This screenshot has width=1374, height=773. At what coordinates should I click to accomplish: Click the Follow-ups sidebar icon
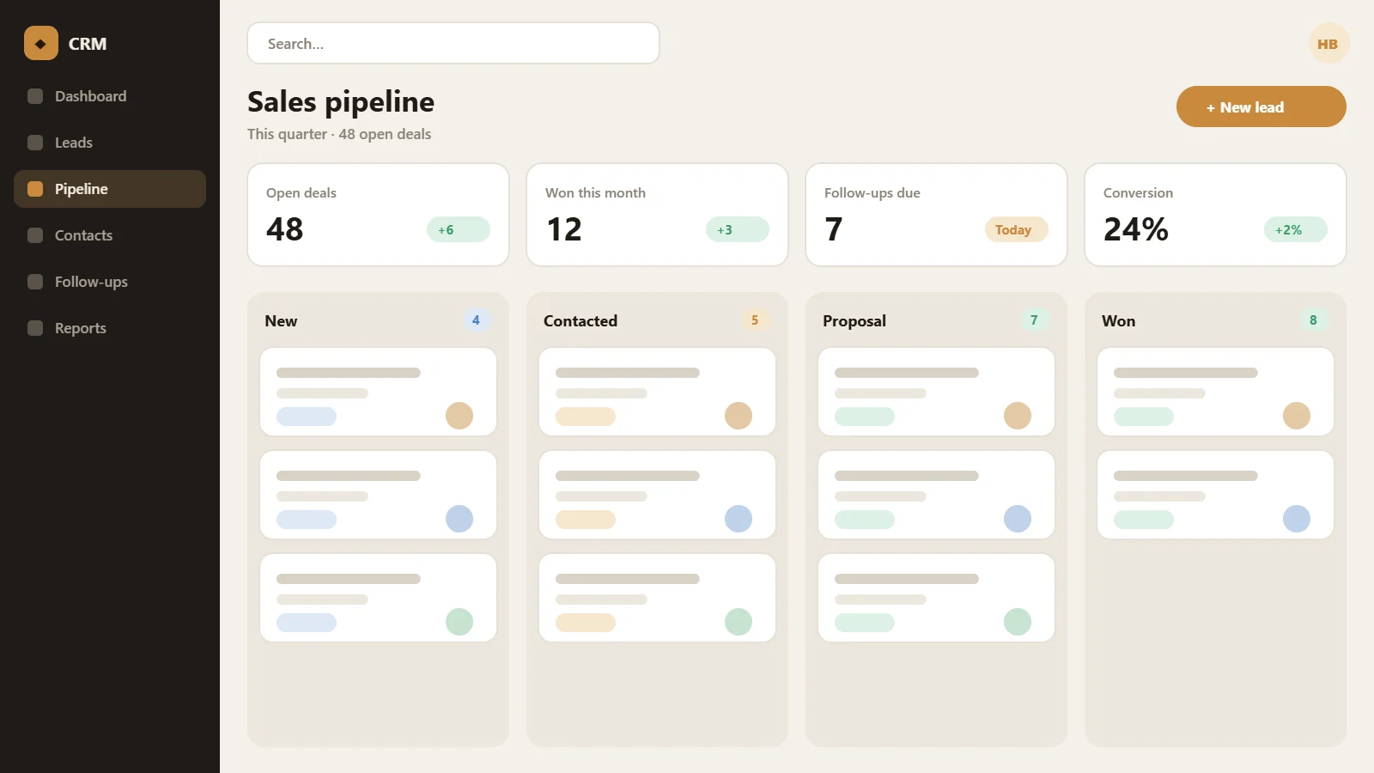point(35,282)
